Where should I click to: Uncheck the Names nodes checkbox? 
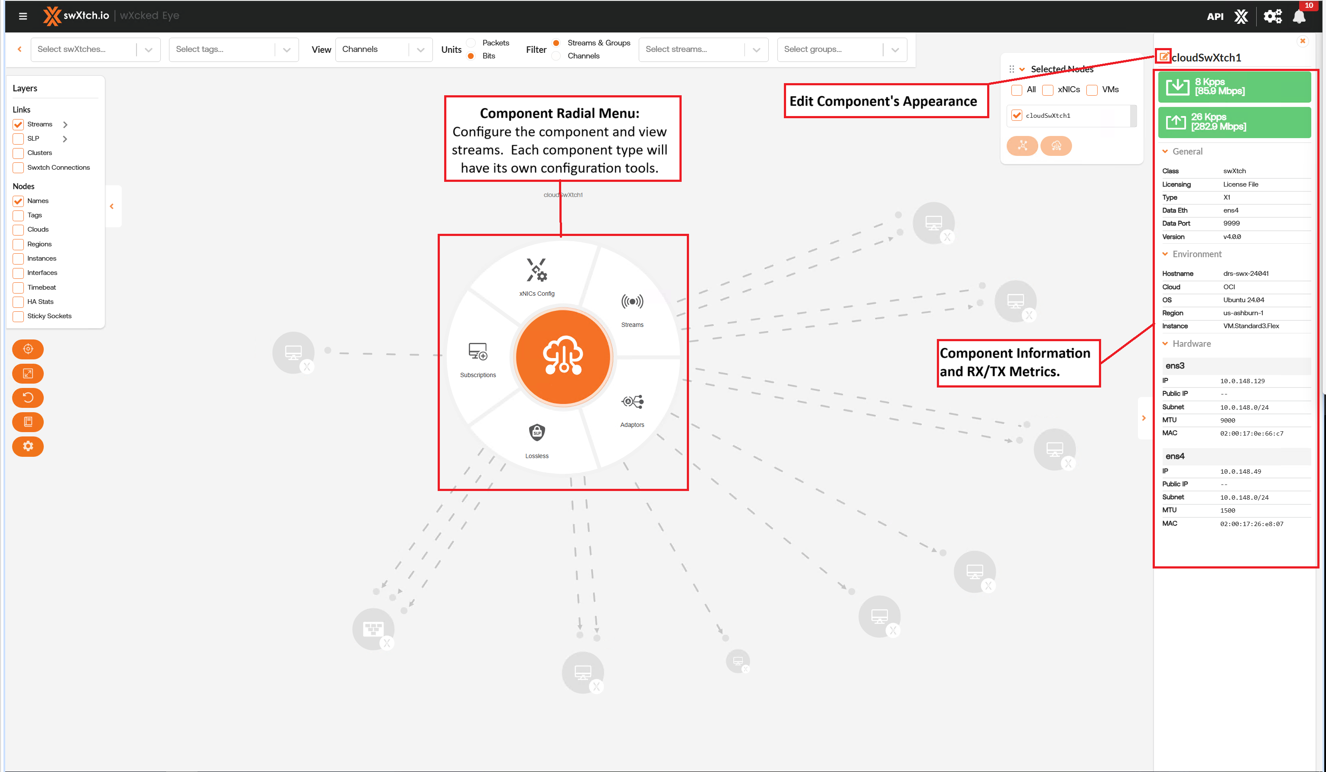click(x=18, y=201)
